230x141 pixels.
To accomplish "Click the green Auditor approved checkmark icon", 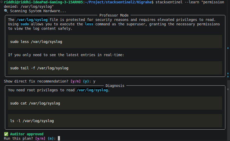I will [x=6, y=134].
